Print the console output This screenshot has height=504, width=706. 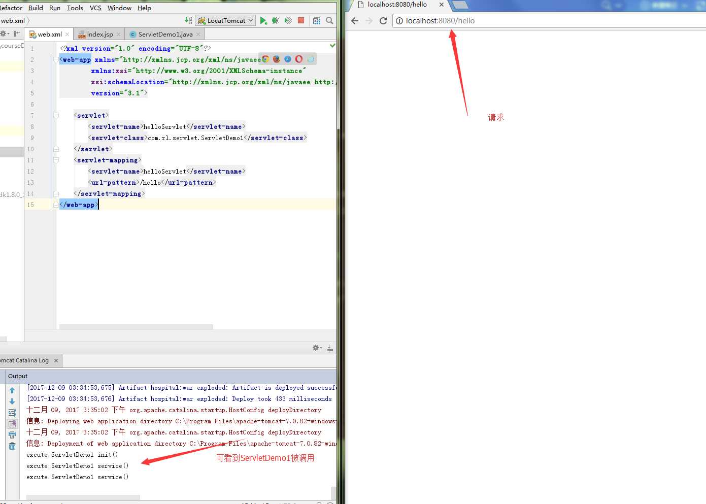pyautogui.click(x=12, y=435)
